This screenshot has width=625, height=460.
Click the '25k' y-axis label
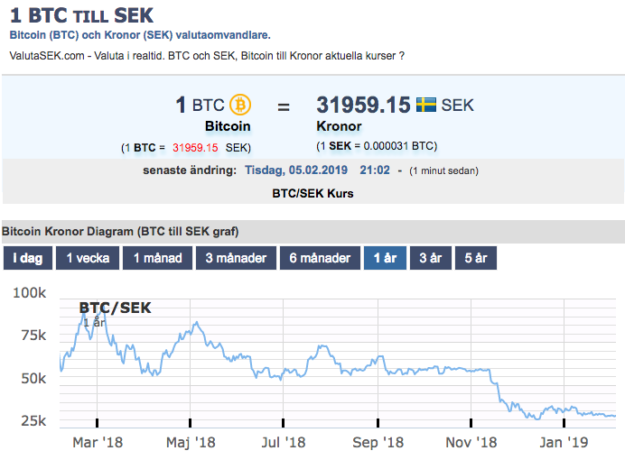point(33,420)
